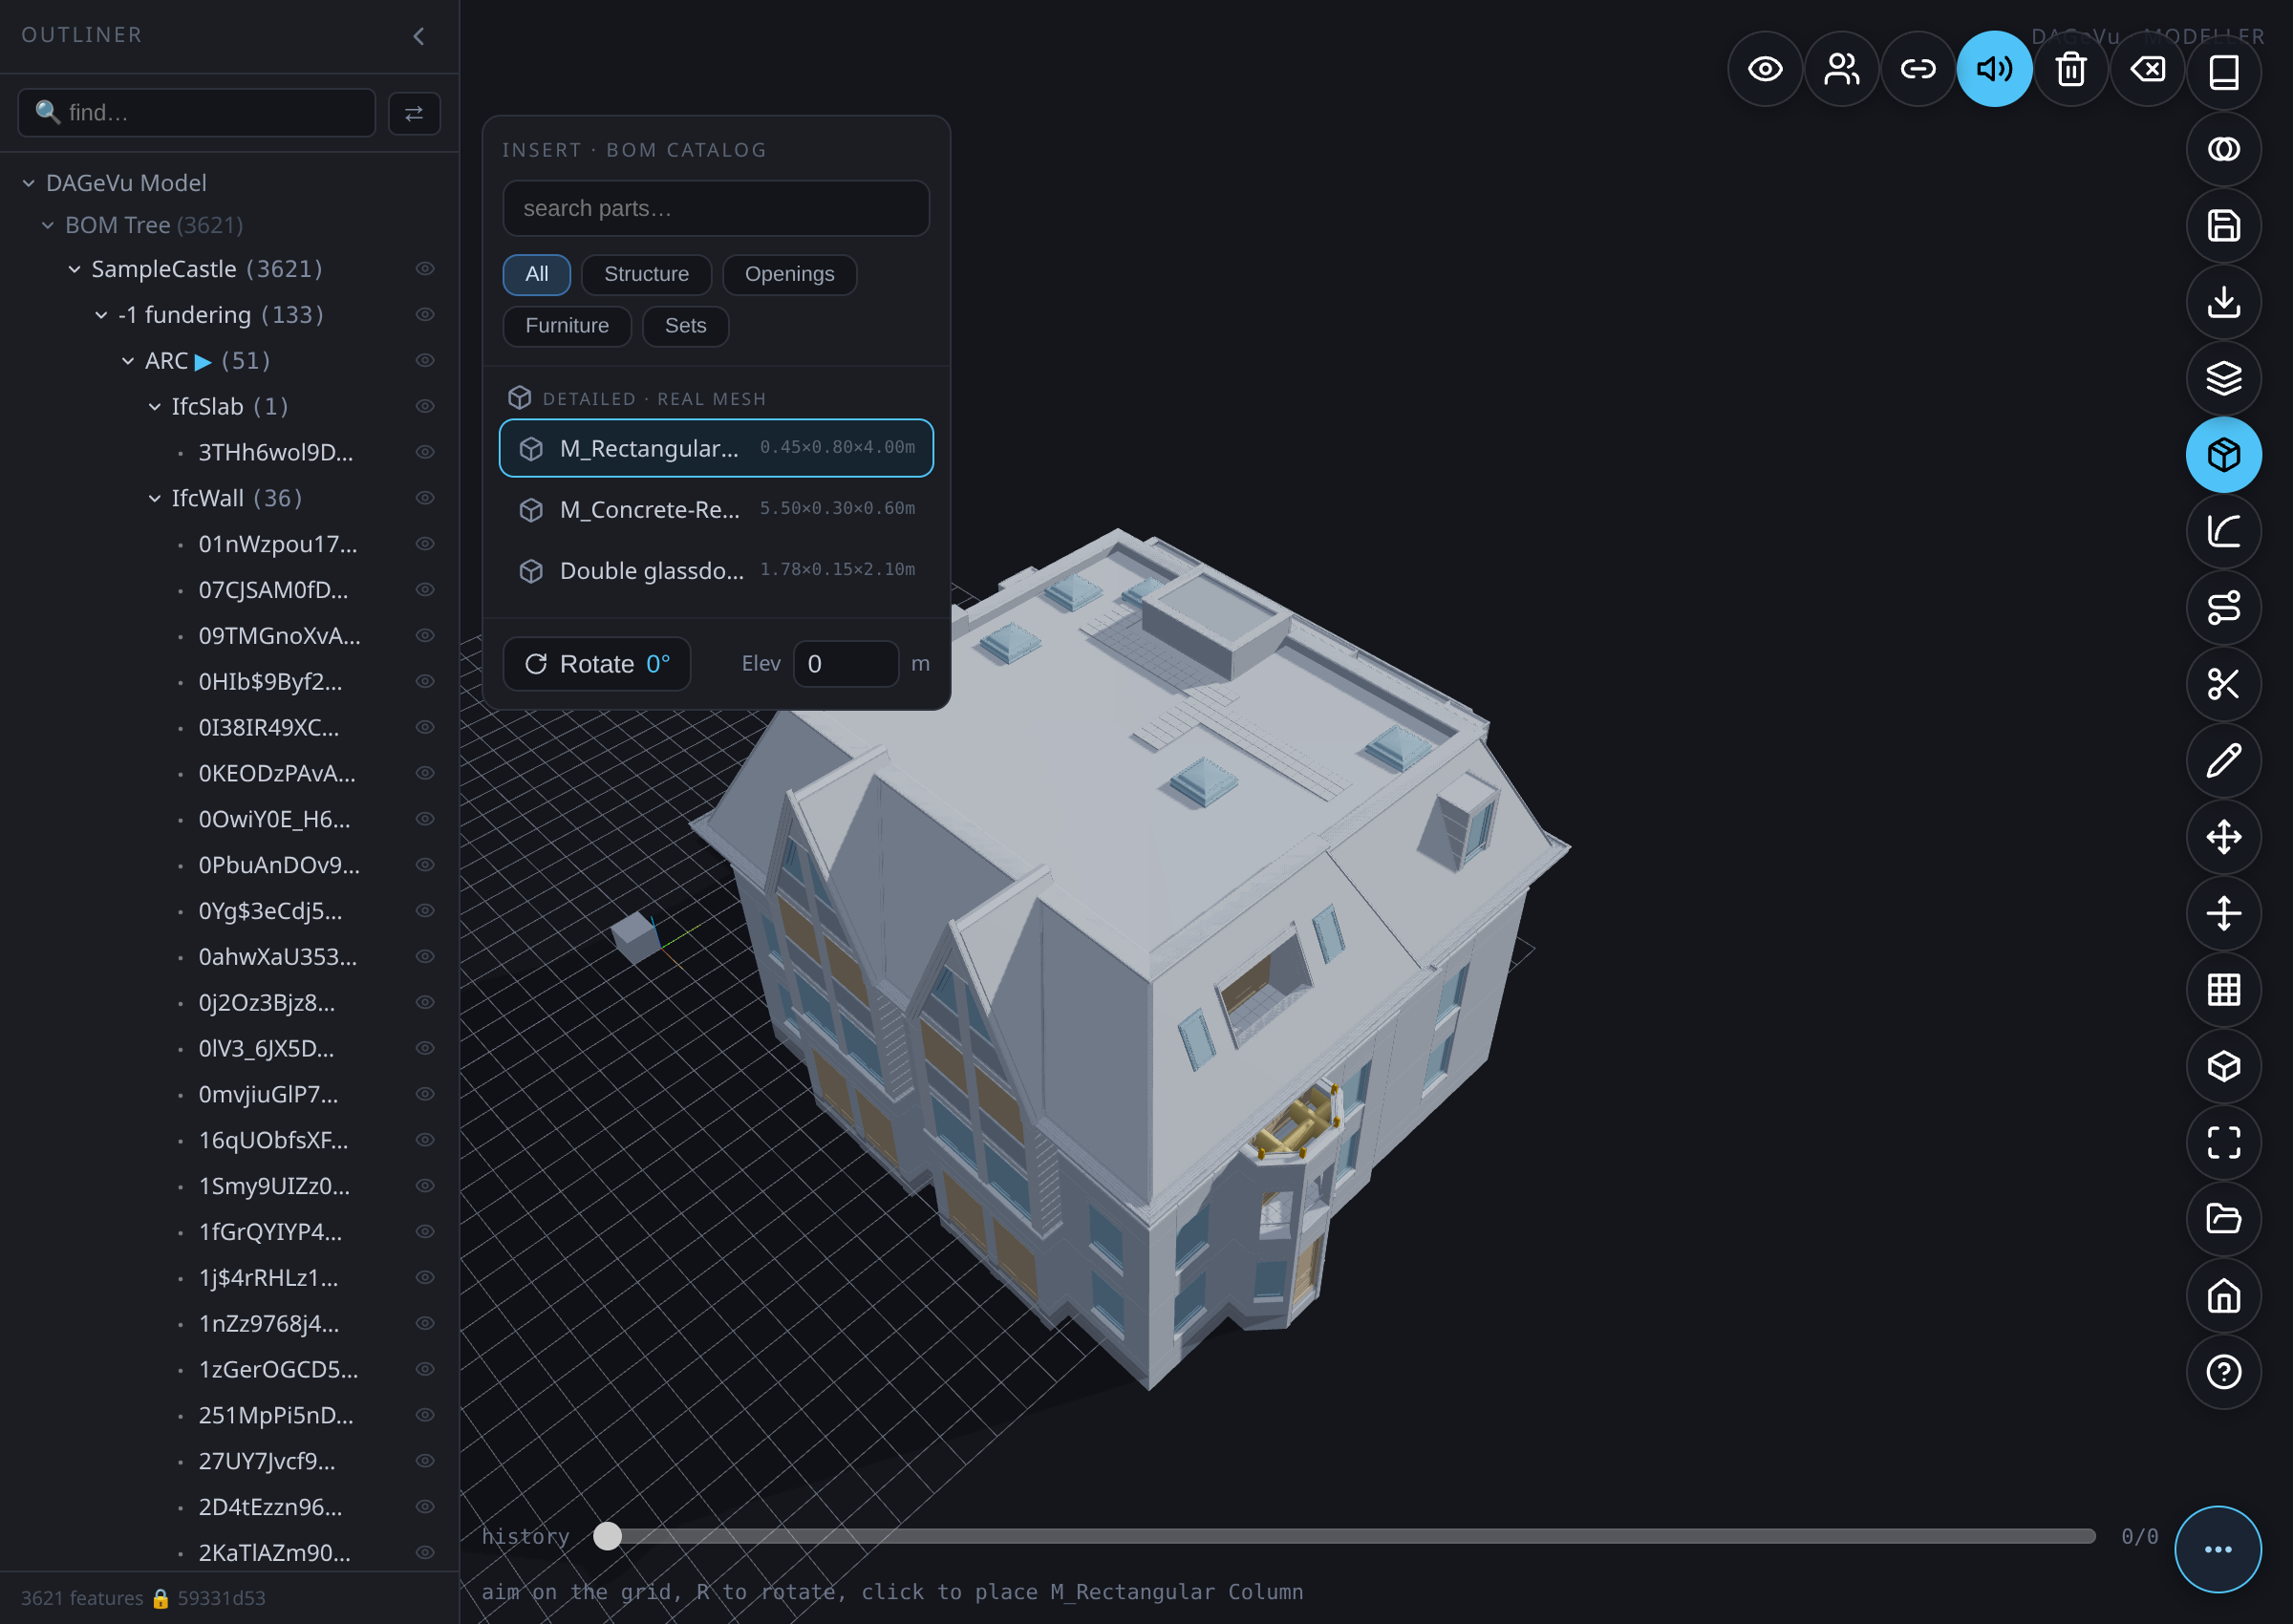Click the 3D cube view icon
Screen dimensions: 2293x1624
coord(2223,1066)
